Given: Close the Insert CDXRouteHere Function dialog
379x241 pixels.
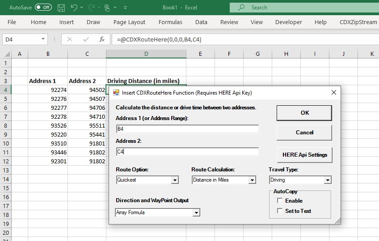Looking at the screenshot, I should tap(334, 92).
